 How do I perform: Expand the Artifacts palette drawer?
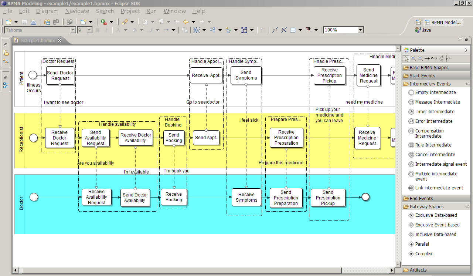click(x=436, y=270)
